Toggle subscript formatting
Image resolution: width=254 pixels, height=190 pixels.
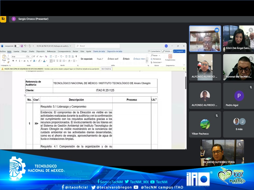28,61
